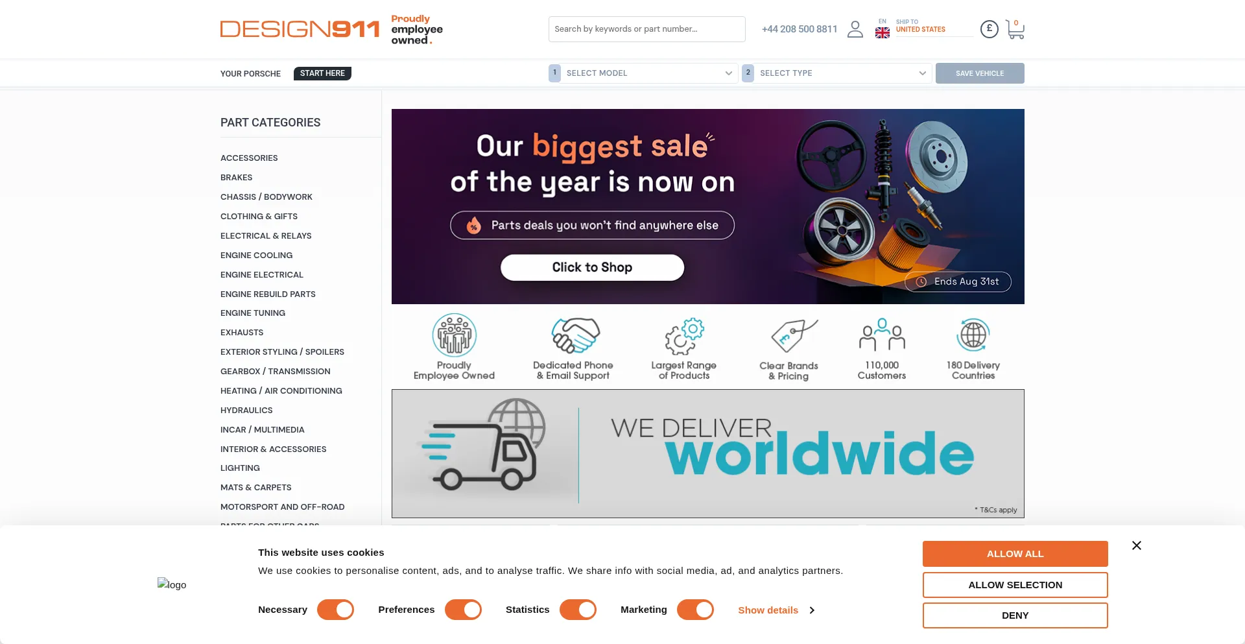The width and height of the screenshot is (1245, 644).
Task: Toggle the Marketing cookies switch
Action: [x=695, y=610]
